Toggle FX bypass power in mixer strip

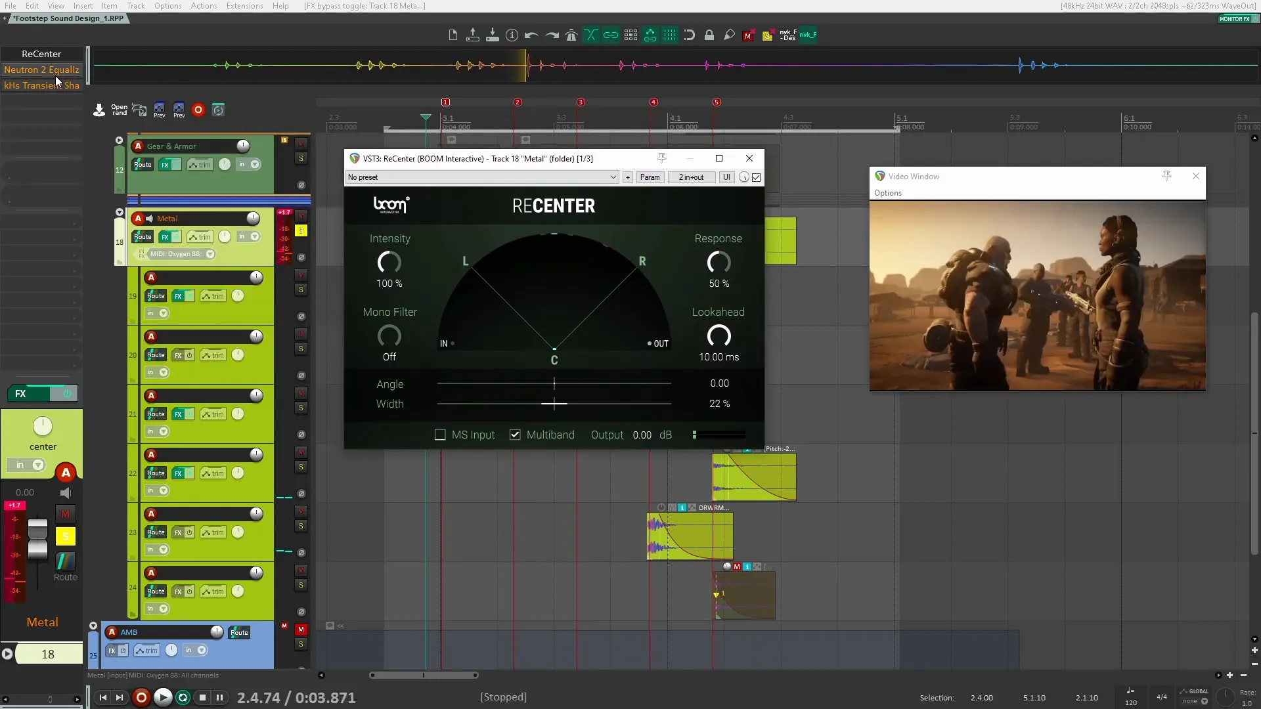pos(66,393)
